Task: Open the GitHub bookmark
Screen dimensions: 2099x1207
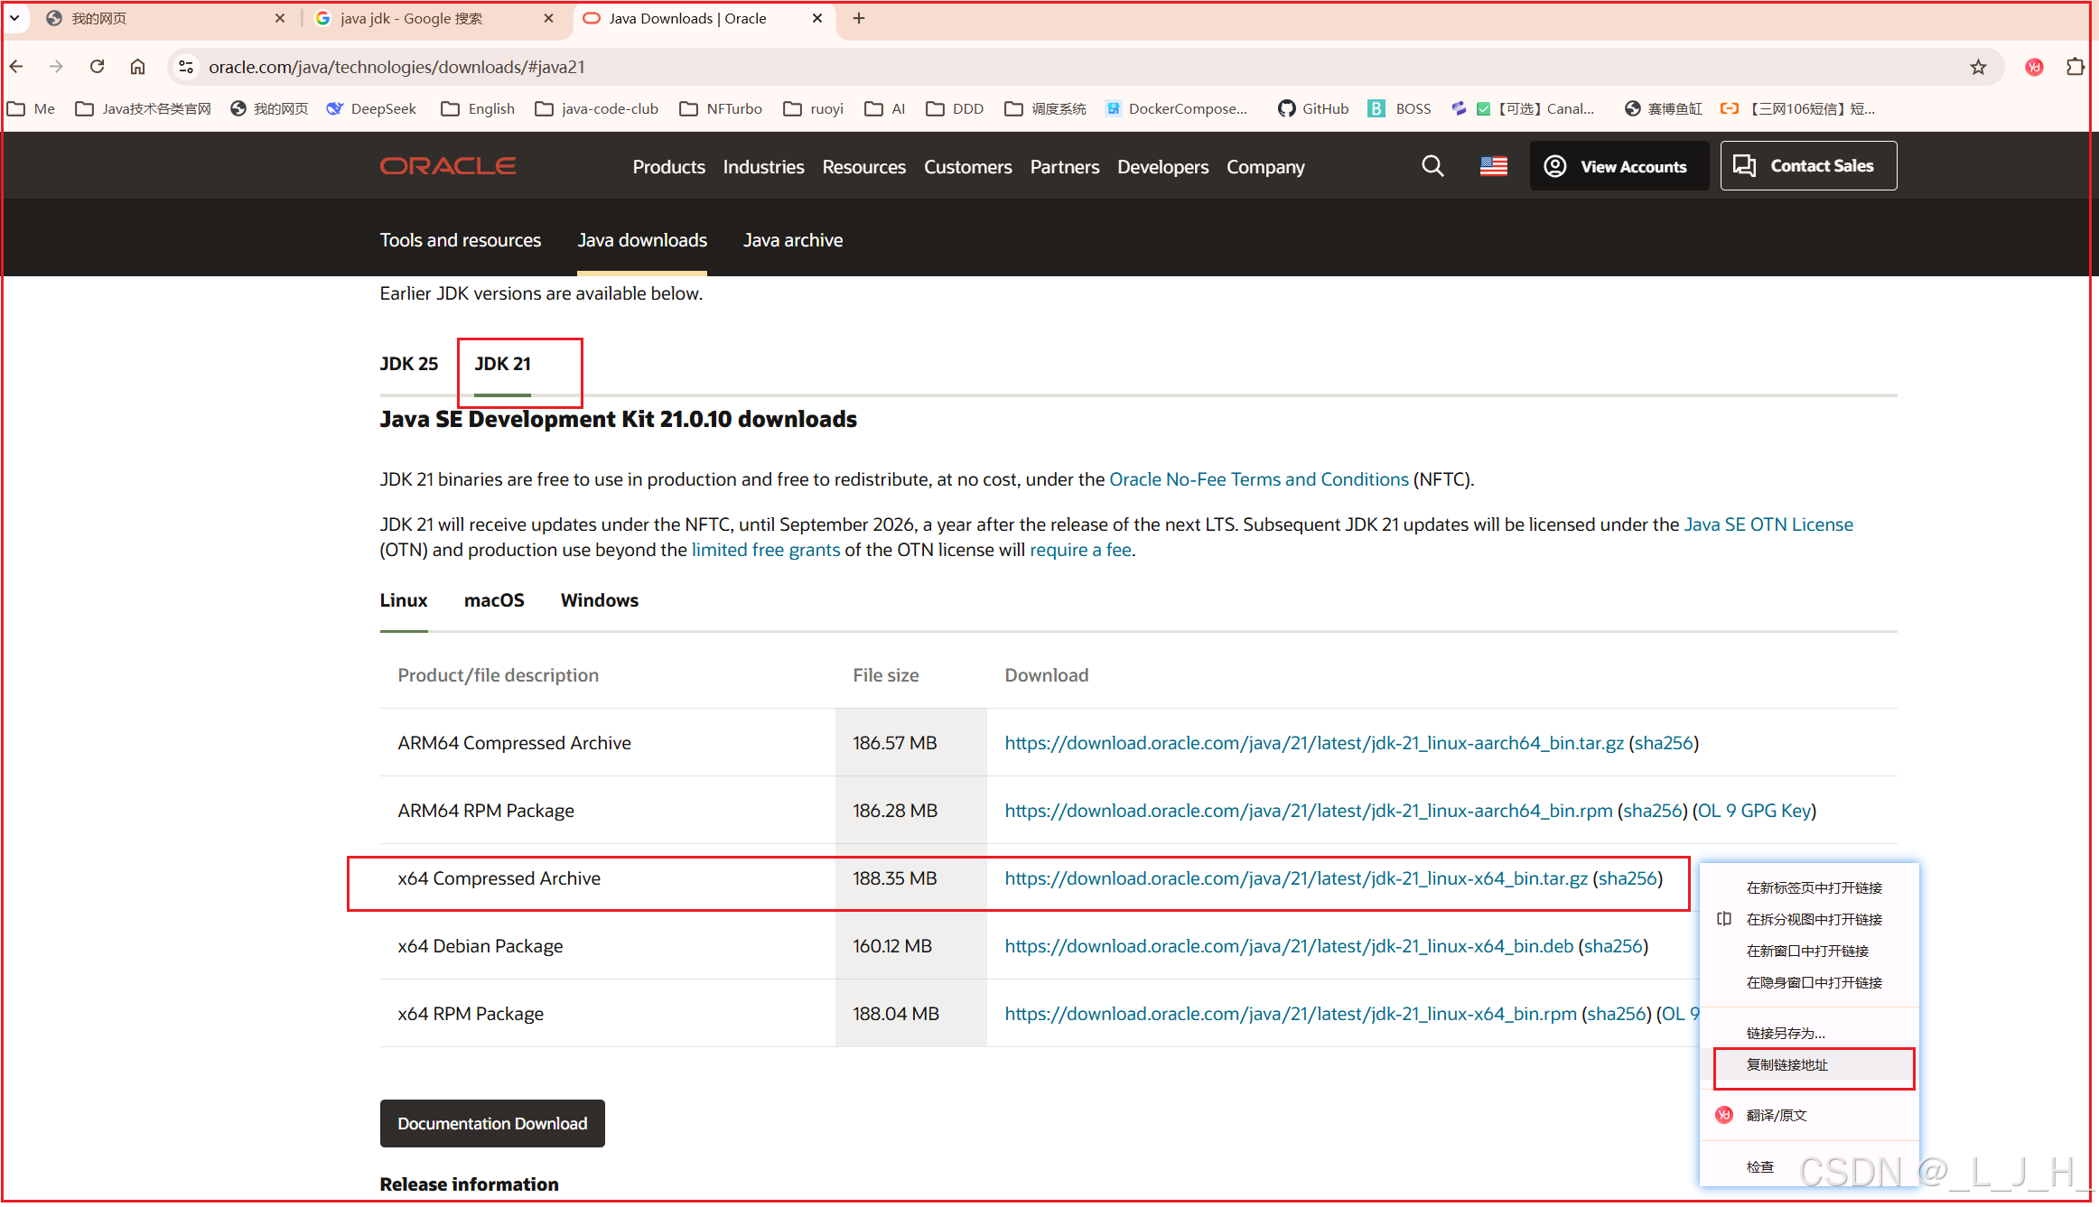Action: (1313, 108)
